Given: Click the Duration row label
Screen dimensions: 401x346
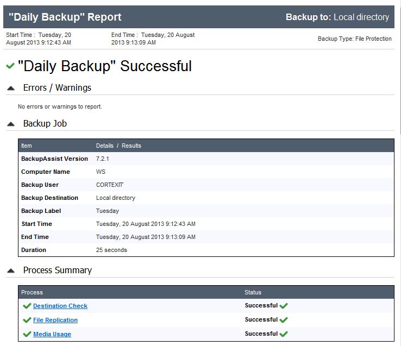Looking at the screenshot, I should pyautogui.click(x=34, y=250).
